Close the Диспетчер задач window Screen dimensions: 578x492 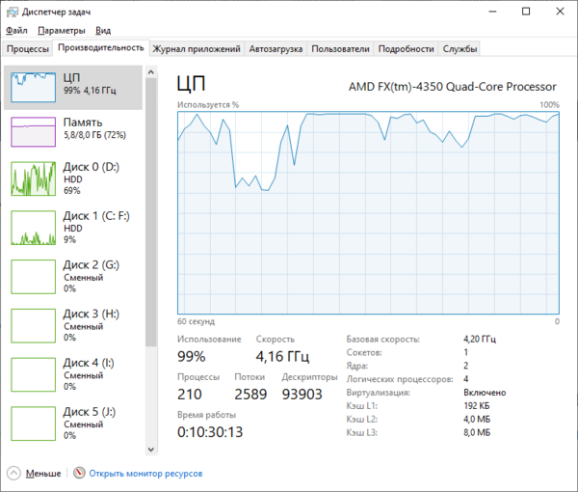pos(560,12)
